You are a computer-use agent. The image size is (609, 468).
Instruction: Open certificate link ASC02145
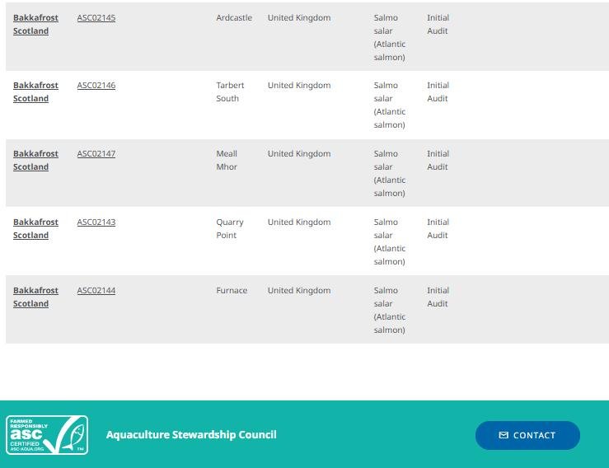[96, 17]
